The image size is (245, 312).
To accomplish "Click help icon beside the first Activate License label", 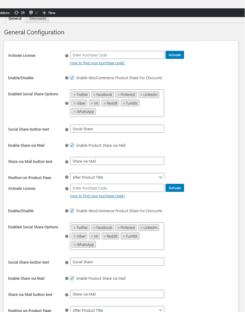I will click(x=67, y=56).
